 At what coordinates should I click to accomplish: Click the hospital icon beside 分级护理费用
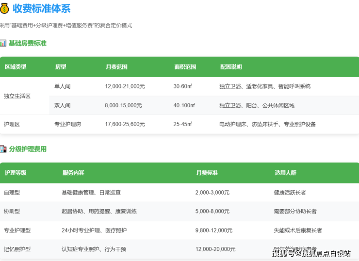[x=3, y=149]
